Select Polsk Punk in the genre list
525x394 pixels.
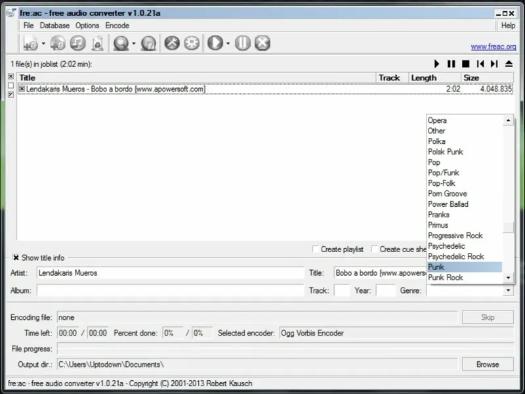(x=465, y=152)
